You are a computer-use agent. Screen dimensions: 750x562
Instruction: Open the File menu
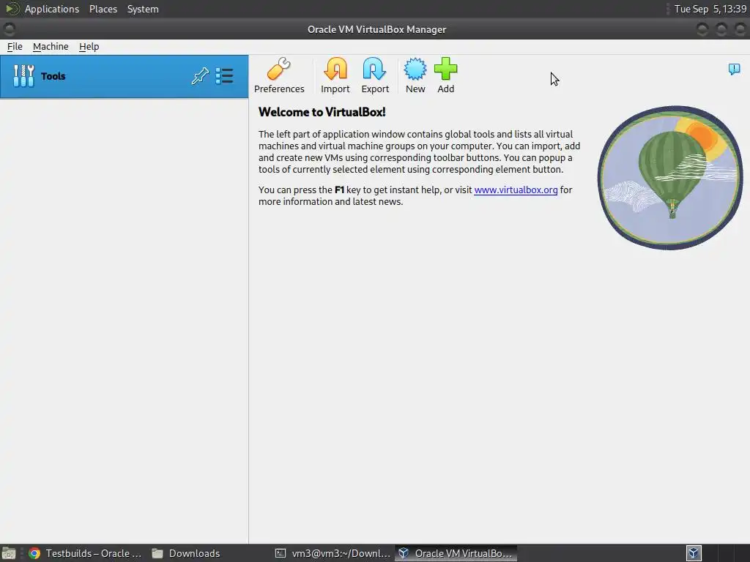15,46
